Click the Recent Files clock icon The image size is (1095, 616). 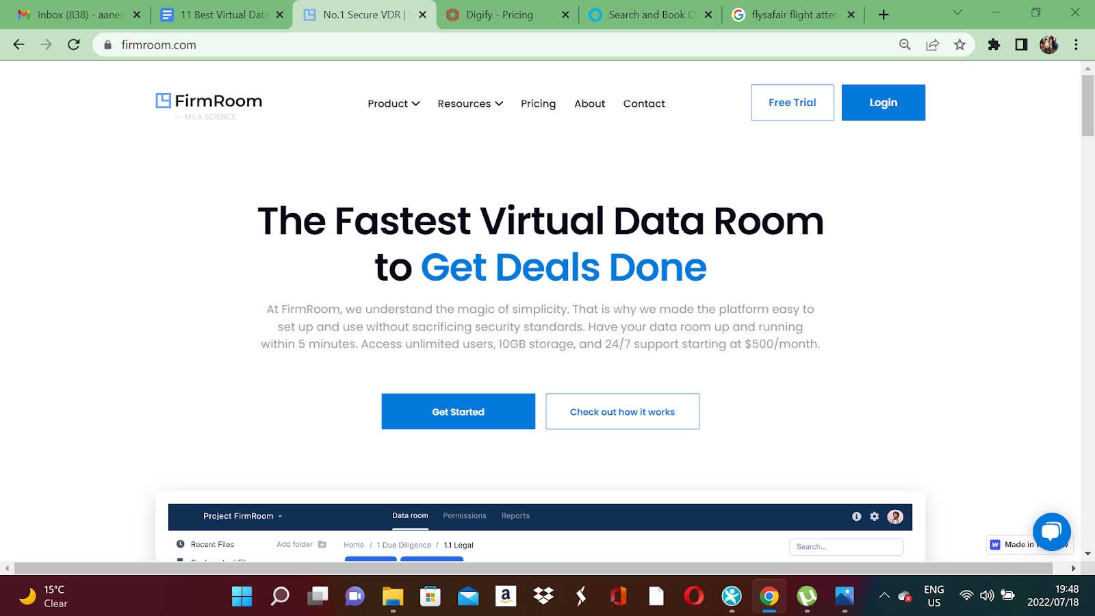tap(181, 544)
